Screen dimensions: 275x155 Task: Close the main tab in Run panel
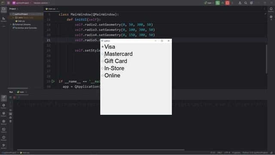(x=26, y=92)
